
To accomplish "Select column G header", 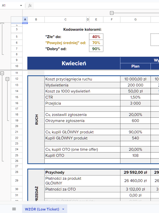I will [135, 19].
